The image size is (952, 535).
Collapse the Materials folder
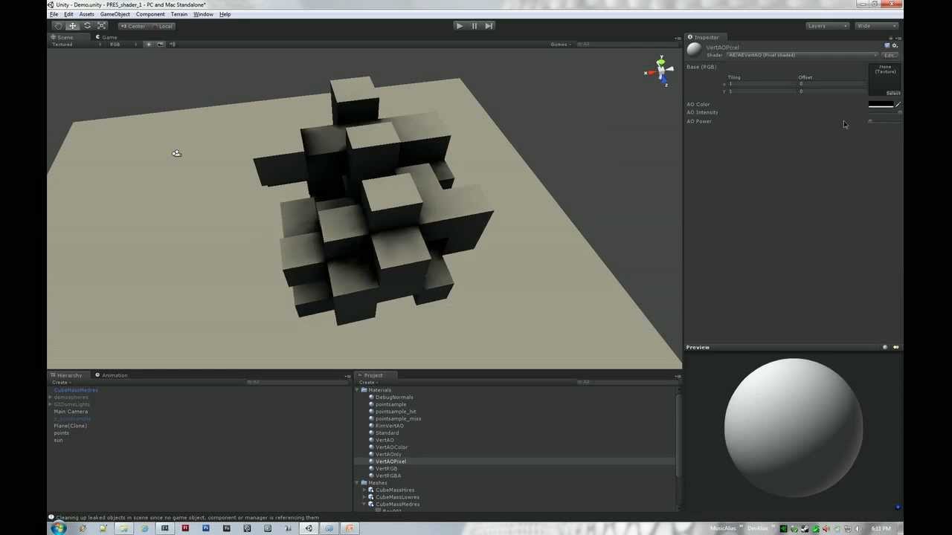pos(357,390)
